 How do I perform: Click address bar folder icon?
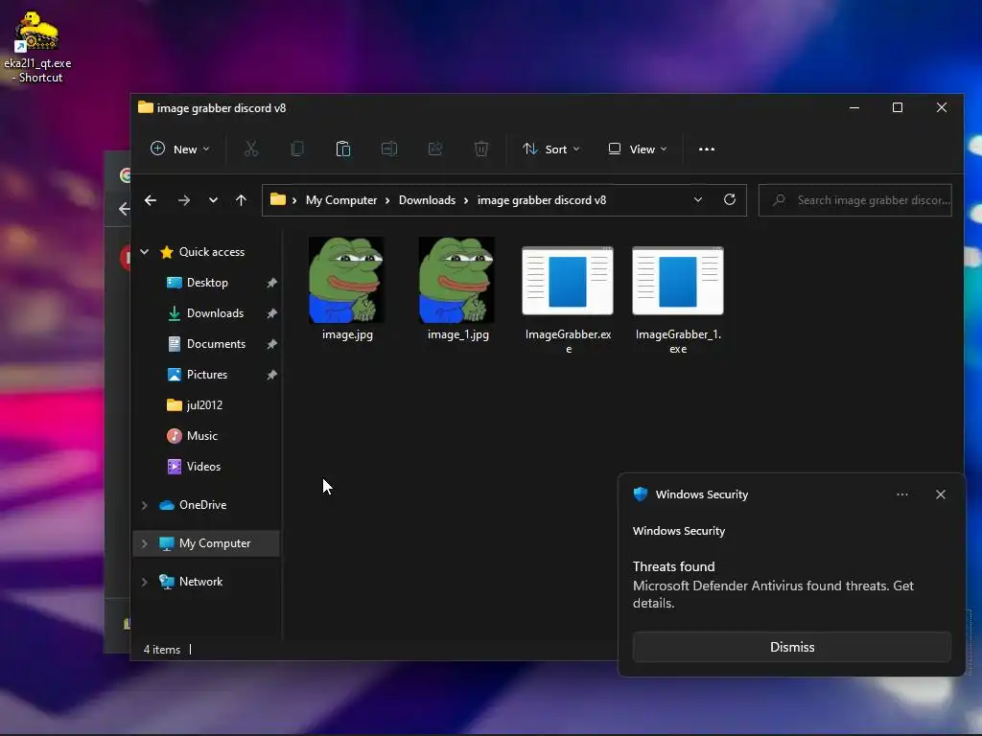tap(278, 199)
